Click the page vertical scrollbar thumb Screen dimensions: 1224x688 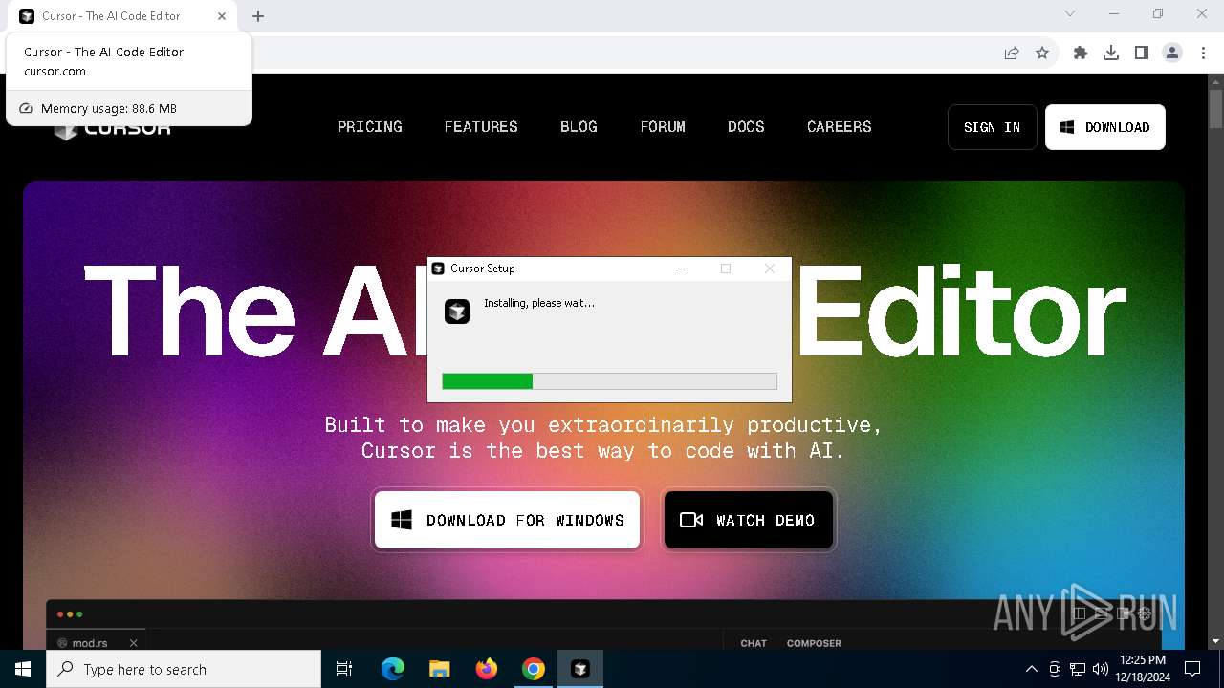coord(1215,108)
